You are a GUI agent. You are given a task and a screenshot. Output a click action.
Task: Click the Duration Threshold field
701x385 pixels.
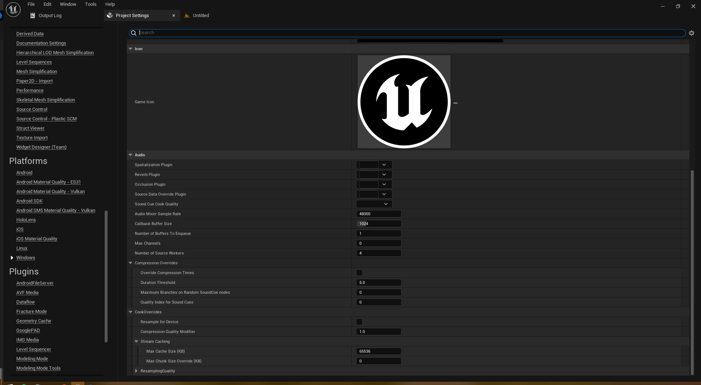coord(379,282)
